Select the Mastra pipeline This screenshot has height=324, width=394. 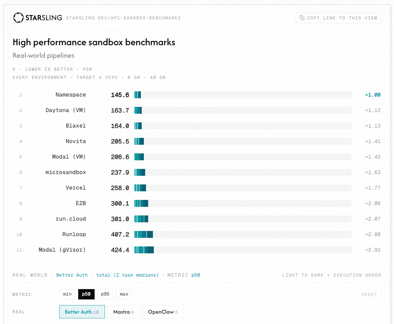[124, 312]
